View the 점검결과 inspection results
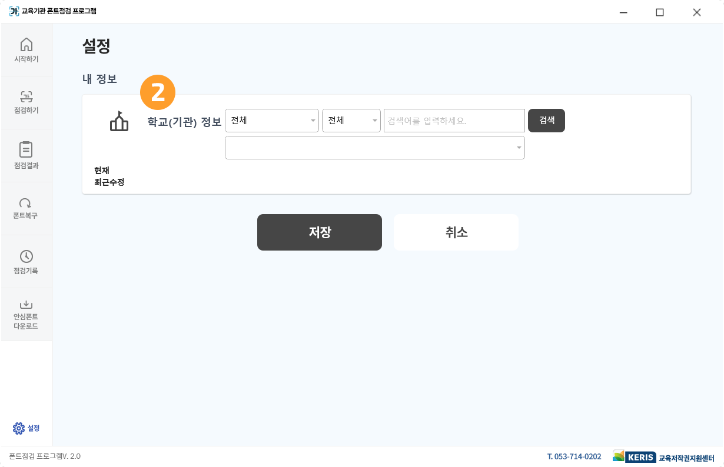 (x=26, y=155)
